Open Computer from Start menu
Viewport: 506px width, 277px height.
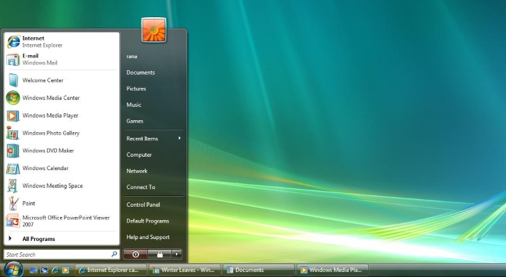pos(139,155)
